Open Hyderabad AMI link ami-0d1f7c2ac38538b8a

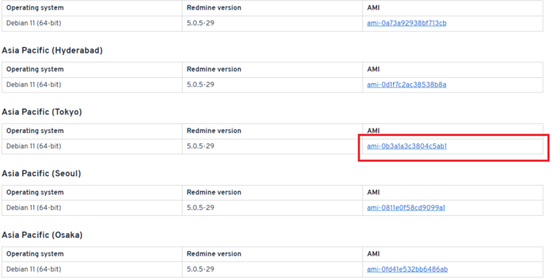tap(406, 84)
